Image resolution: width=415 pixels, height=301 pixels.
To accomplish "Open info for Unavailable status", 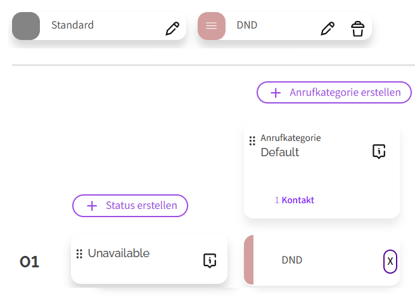I will [x=210, y=260].
